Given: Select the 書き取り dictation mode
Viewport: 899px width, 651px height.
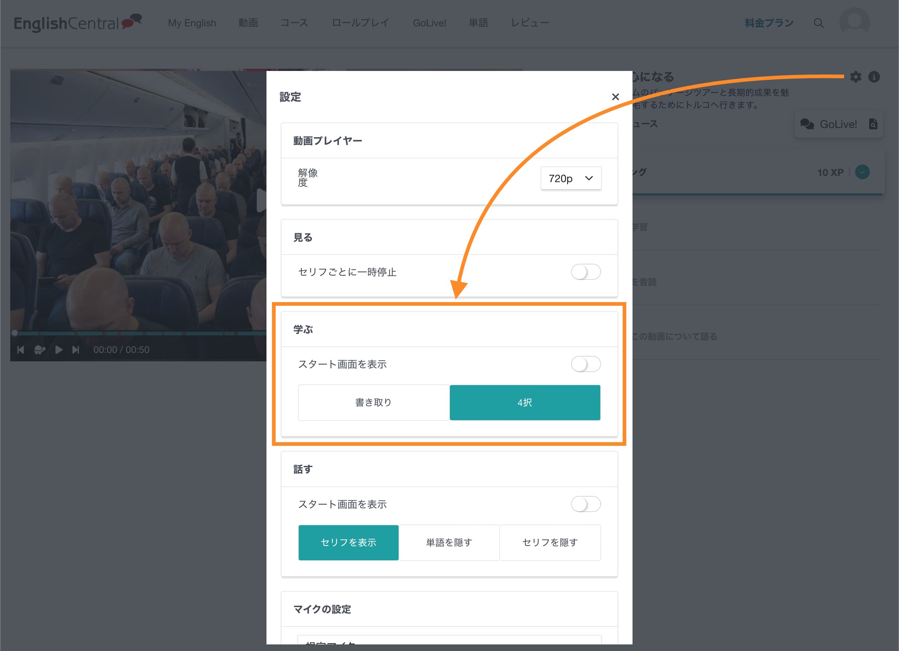Looking at the screenshot, I should tap(373, 402).
